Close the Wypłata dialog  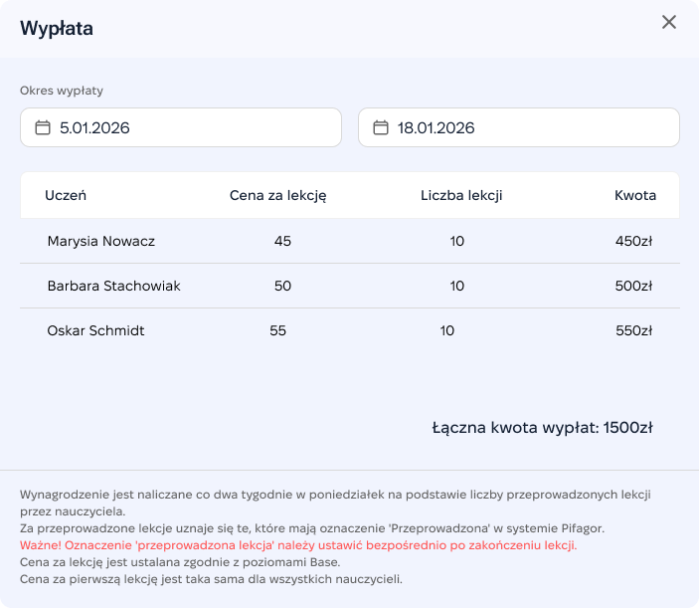click(x=669, y=22)
